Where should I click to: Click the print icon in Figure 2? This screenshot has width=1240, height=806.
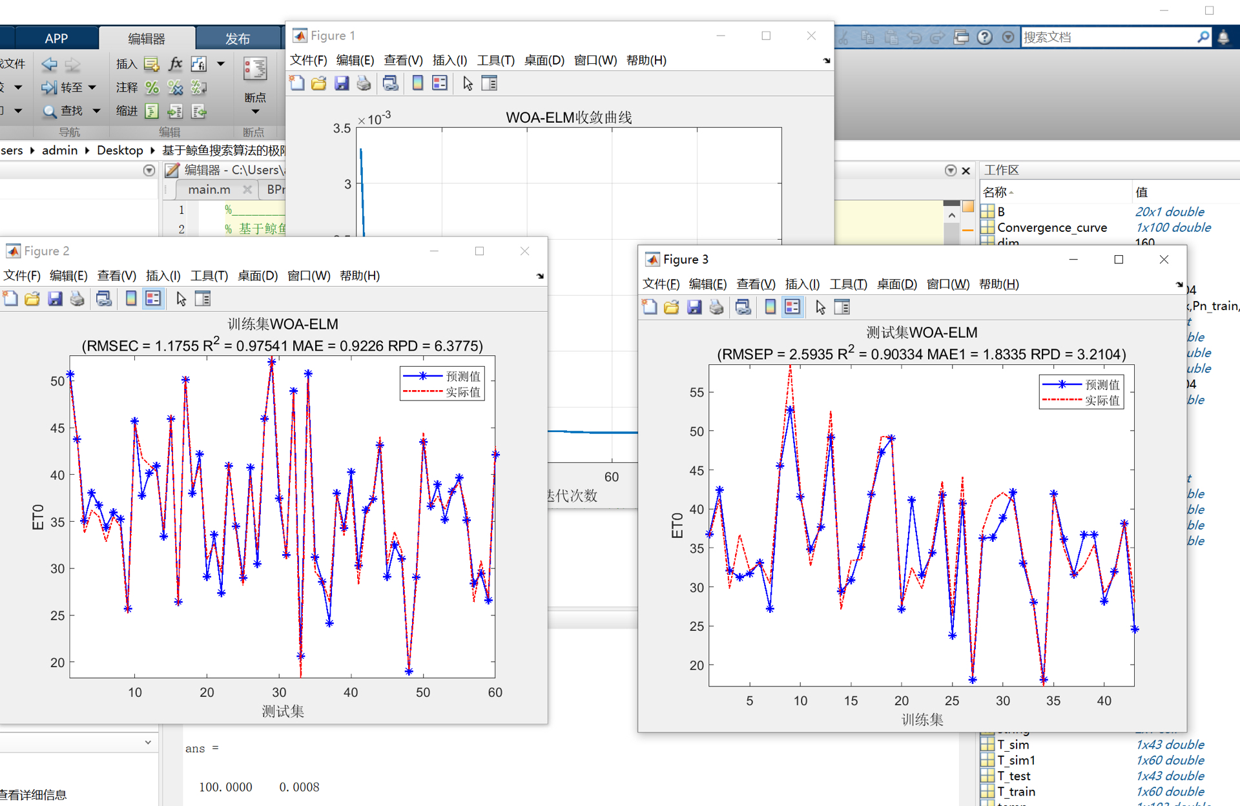pyautogui.click(x=77, y=299)
